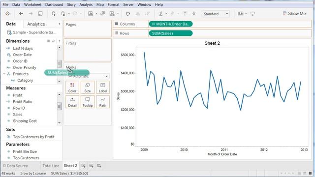
Task: Click the View data icon in Dimensions header
Action: 49,41
